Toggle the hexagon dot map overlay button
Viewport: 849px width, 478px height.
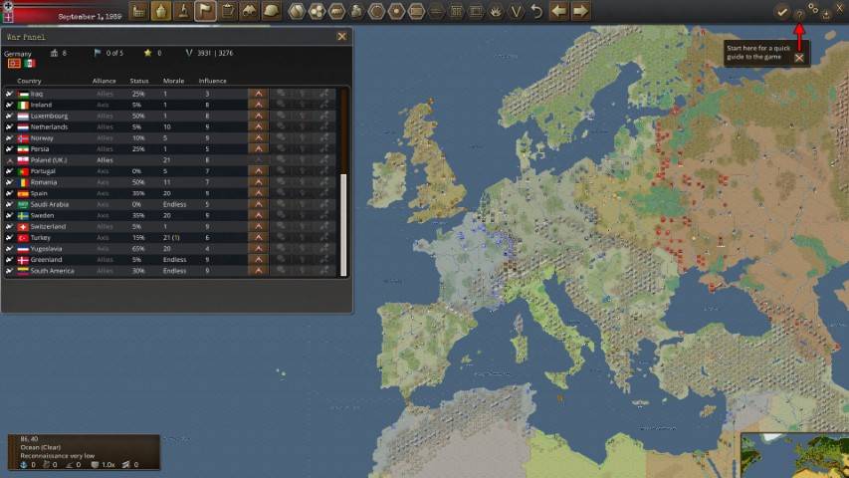tap(396, 11)
